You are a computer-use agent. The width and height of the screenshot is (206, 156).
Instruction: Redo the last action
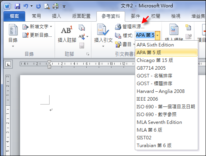[38, 6]
